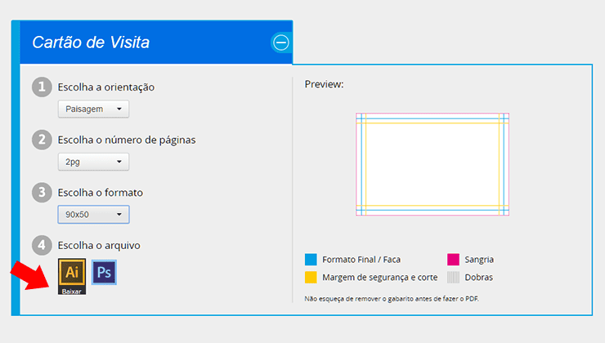Open the 2pg page count dropdown

click(x=93, y=162)
